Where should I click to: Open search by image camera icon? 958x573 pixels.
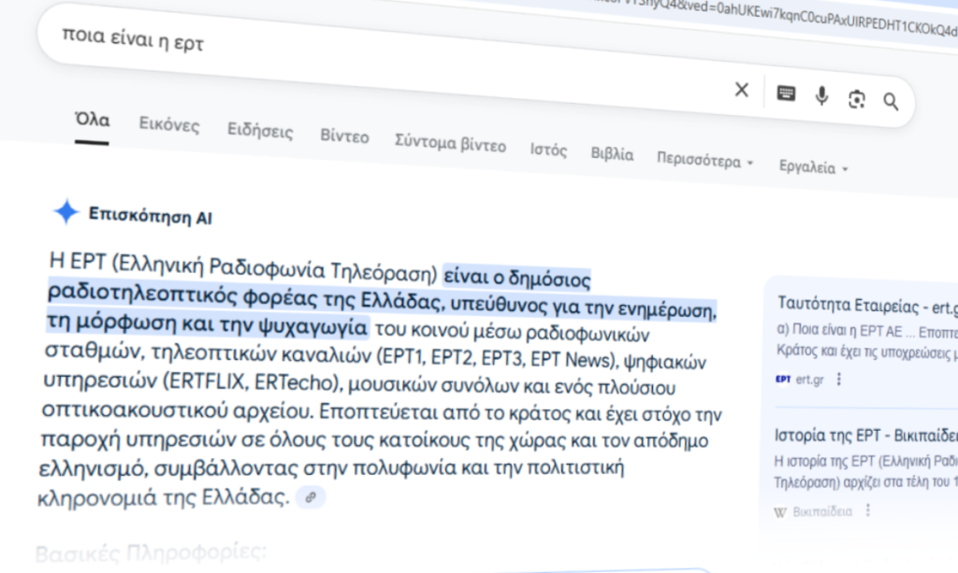[x=857, y=99]
